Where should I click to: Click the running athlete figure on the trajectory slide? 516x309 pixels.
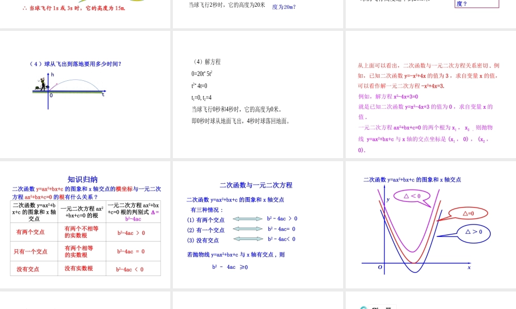point(42,85)
